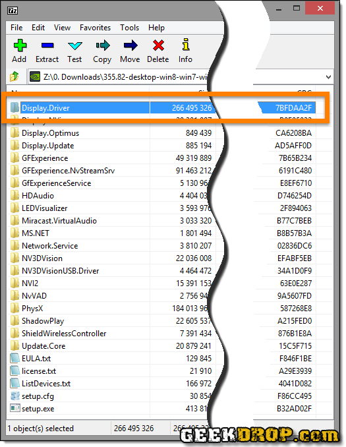This screenshot has height=447, width=346.
Task: Click the NVIDIA icon in address bar
Action: (35, 76)
